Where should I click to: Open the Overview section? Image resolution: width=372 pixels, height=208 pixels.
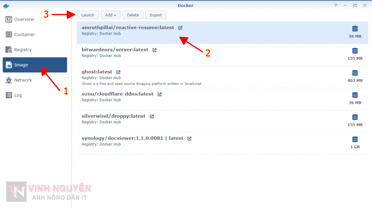click(x=24, y=20)
